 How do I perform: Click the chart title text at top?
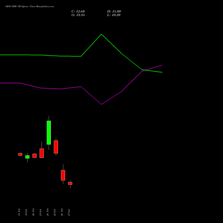click(30, 7)
